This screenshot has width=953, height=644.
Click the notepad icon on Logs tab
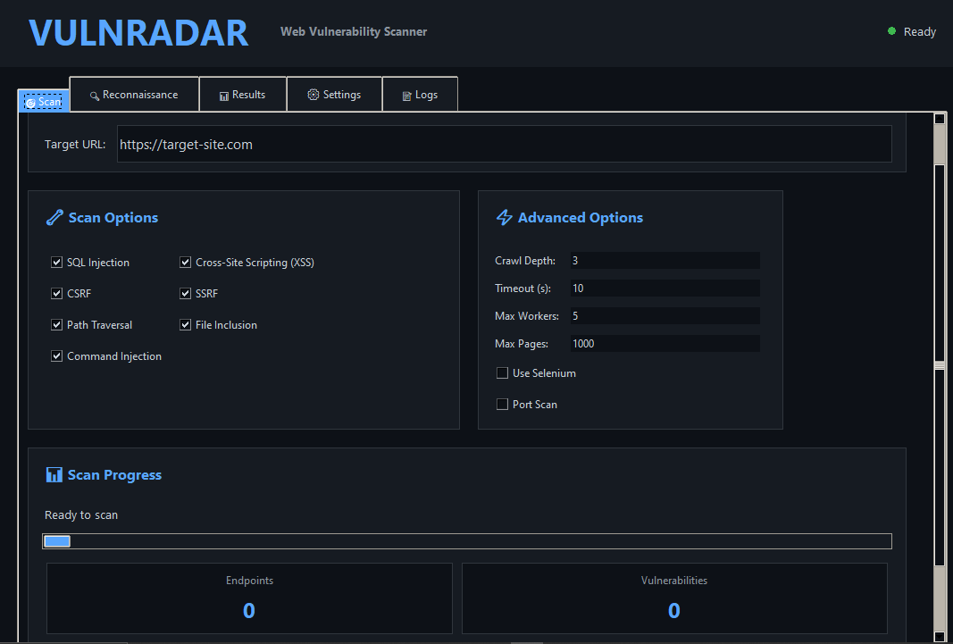(x=407, y=96)
